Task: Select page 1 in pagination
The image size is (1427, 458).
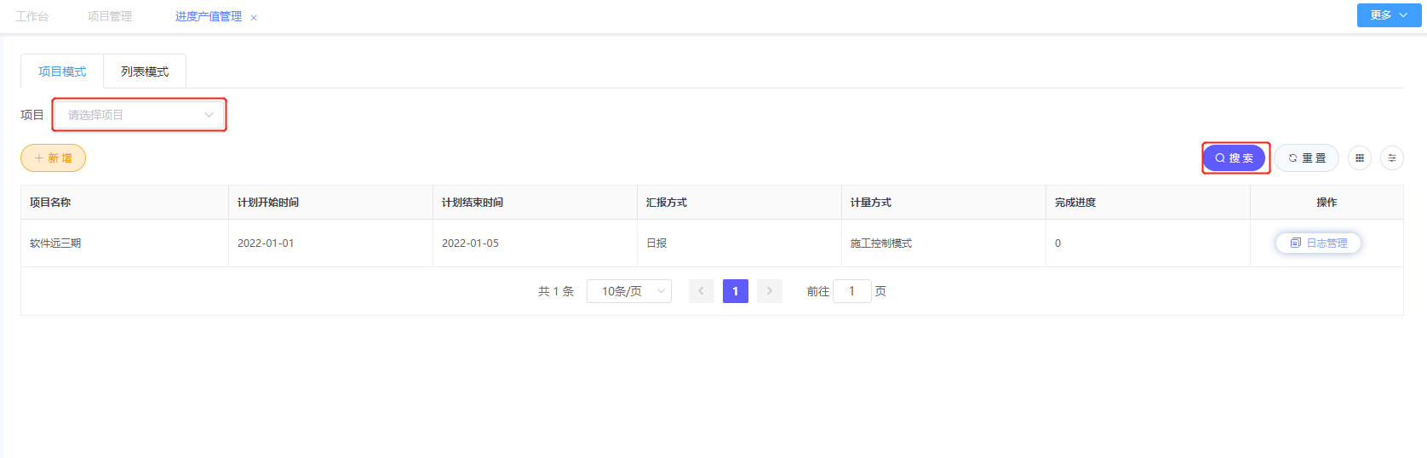Action: 736,291
